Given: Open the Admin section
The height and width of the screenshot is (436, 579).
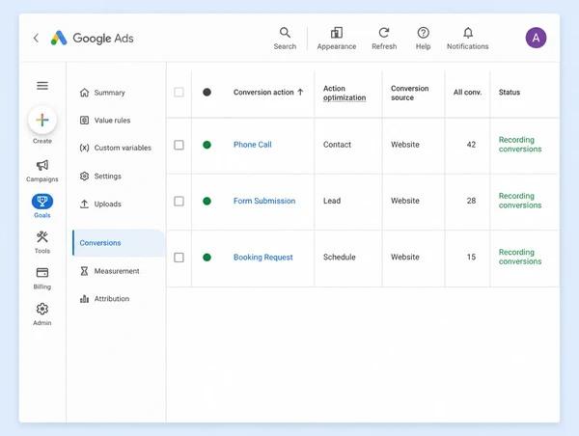Looking at the screenshot, I should [x=42, y=314].
